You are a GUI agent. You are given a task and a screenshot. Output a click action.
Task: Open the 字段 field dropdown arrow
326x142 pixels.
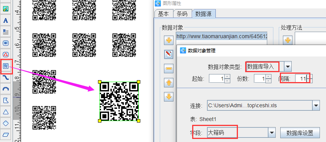[x=272, y=133]
